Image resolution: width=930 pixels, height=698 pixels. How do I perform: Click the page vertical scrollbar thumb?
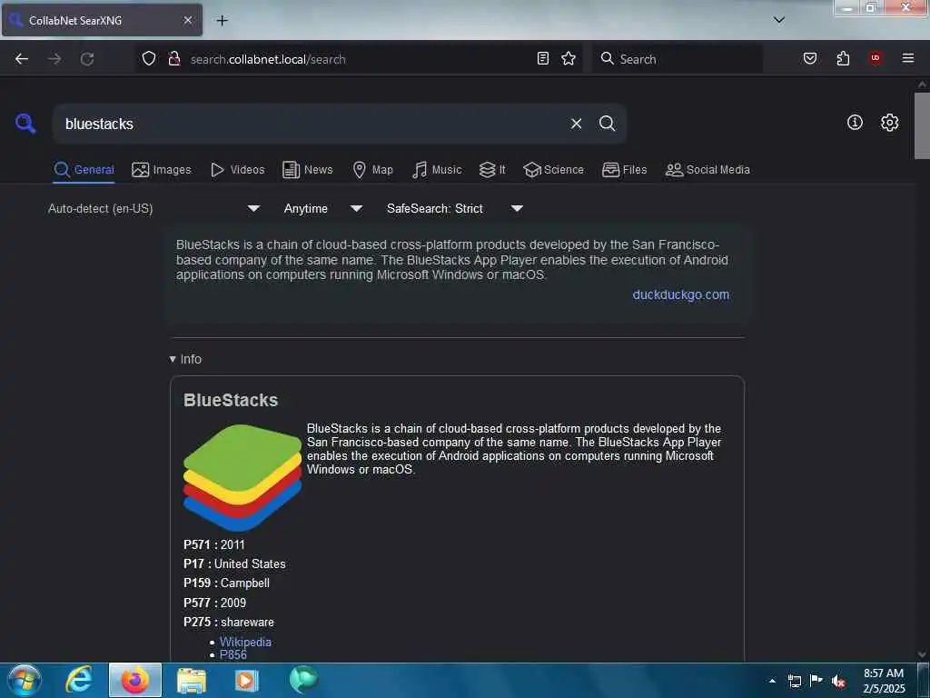click(922, 125)
